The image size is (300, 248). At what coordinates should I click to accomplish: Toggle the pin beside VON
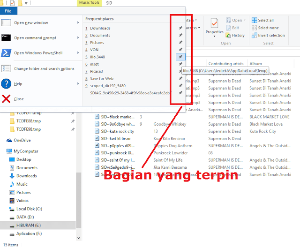[180, 50]
